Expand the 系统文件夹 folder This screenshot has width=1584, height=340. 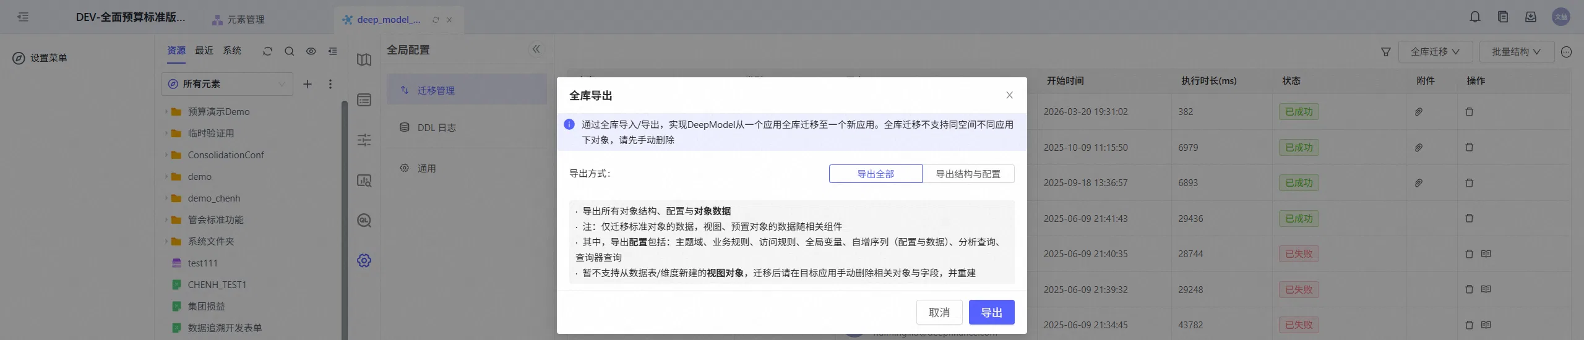[x=166, y=242]
